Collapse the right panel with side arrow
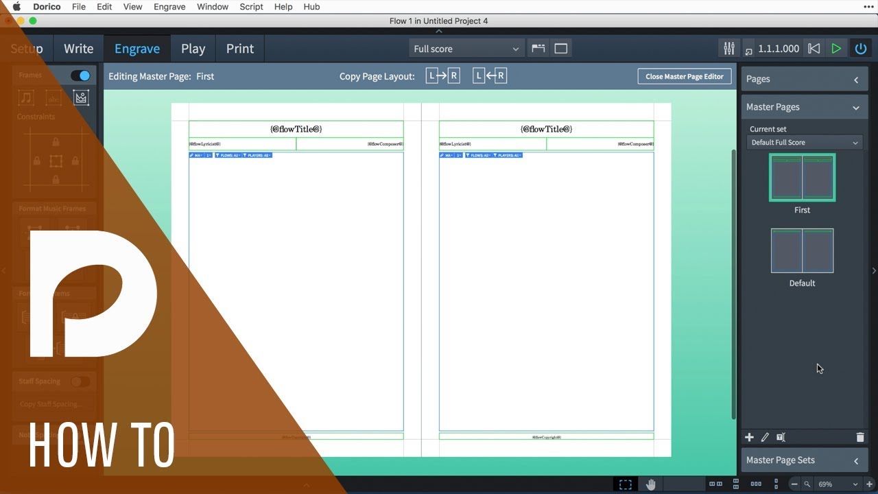 (874, 270)
